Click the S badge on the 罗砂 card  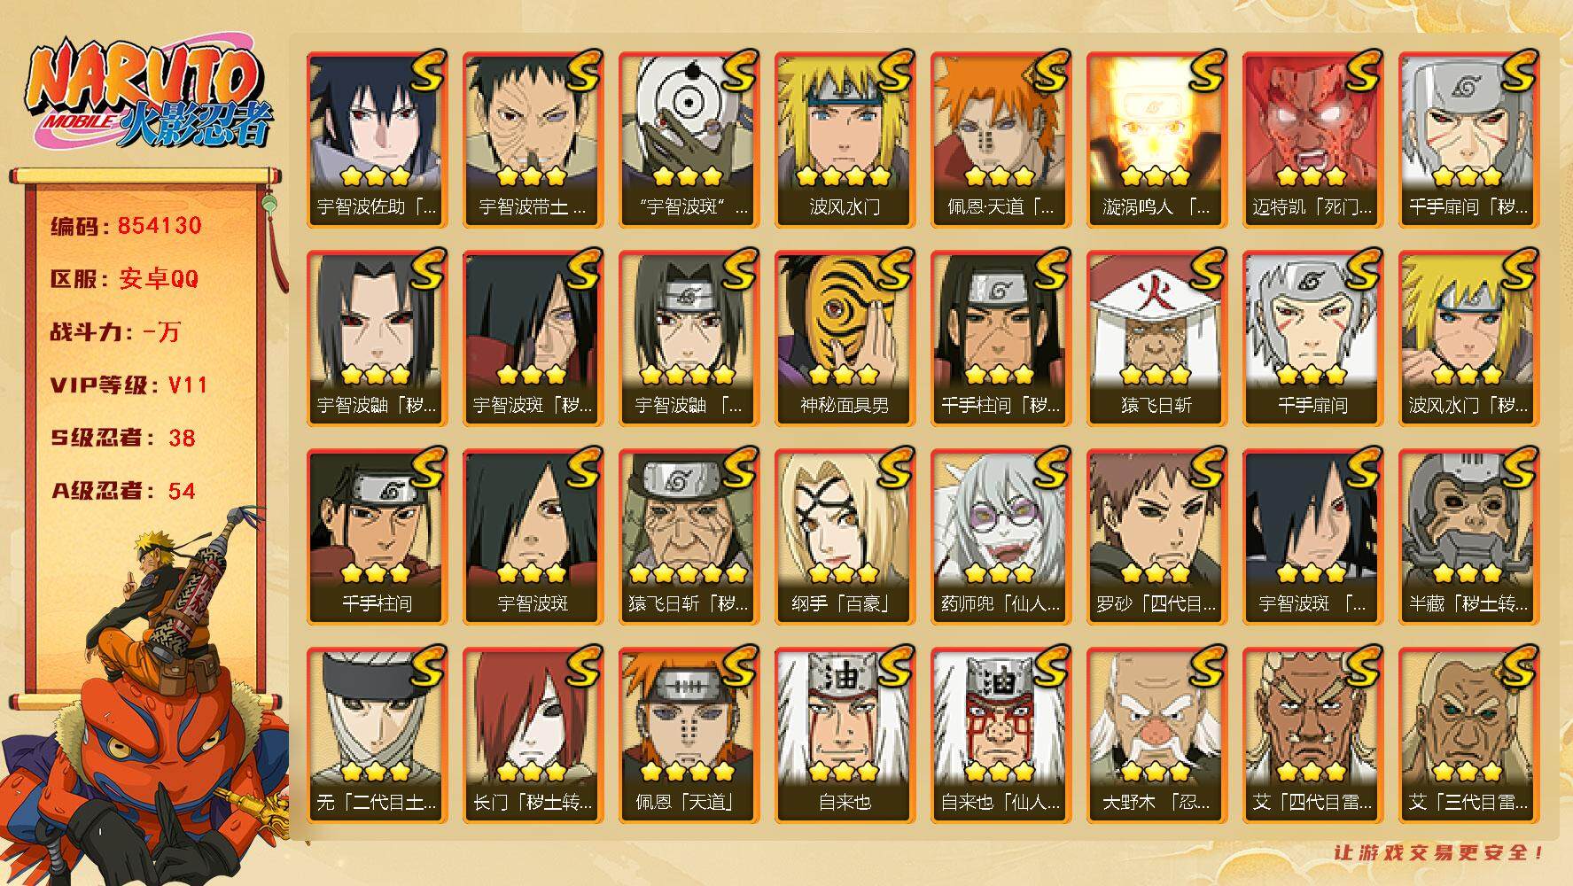tap(1205, 468)
